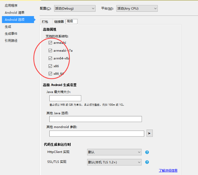Uncheck the armeabi architecture checkbox
This screenshot has width=198, height=175.
point(50,43)
